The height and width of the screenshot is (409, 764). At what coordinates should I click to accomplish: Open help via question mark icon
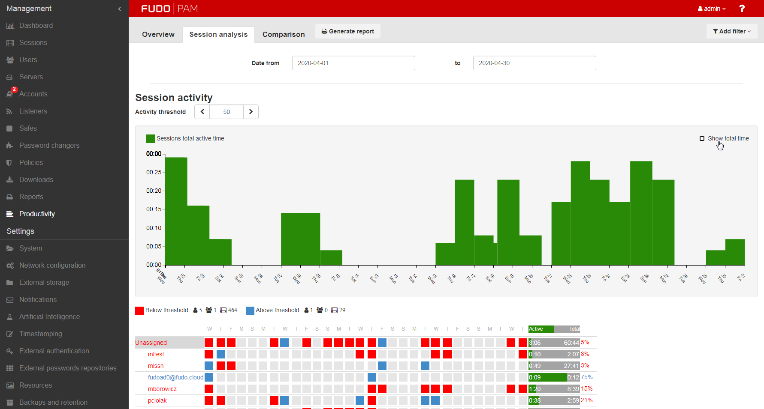pos(742,9)
